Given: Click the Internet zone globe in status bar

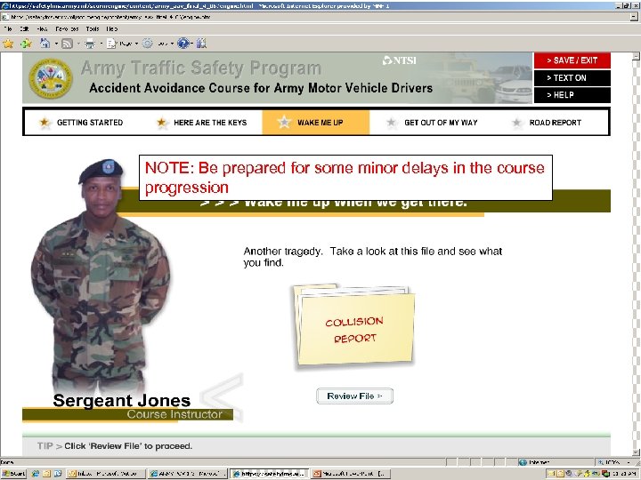Looking at the screenshot, I should pos(523,462).
